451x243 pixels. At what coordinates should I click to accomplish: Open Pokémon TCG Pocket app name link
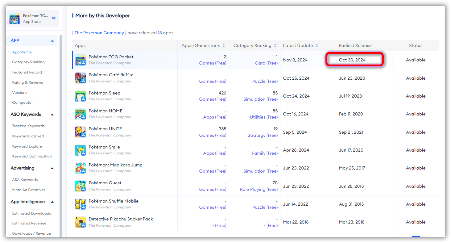click(x=111, y=57)
